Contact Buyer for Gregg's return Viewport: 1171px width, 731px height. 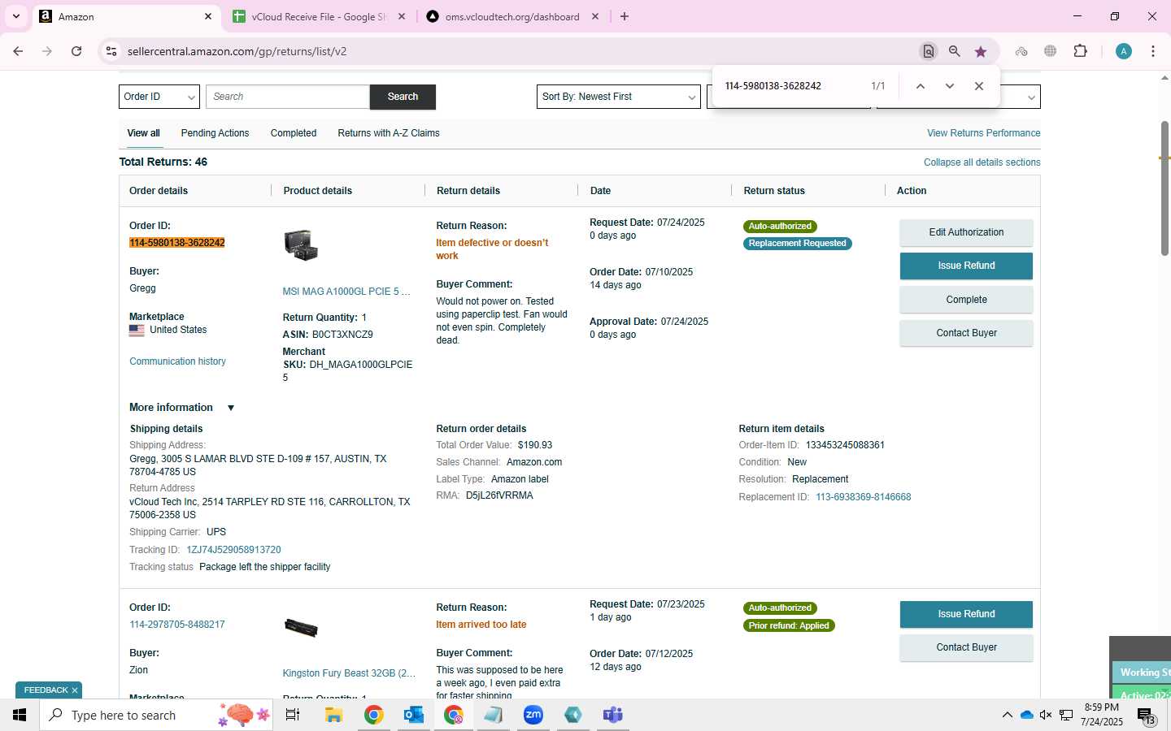[966, 333]
